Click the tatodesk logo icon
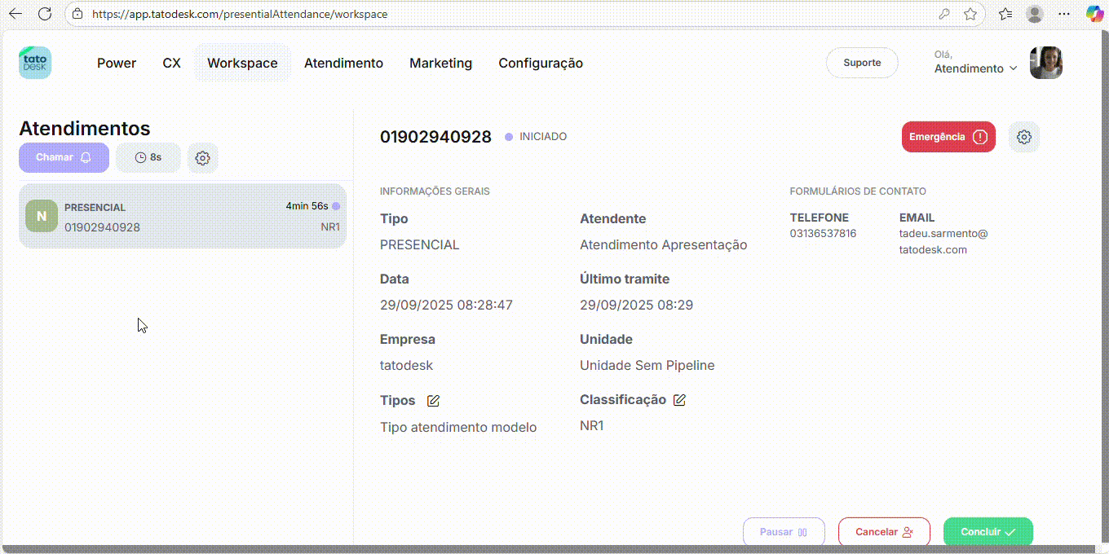Screen dimensions: 1109x554 click(x=35, y=63)
